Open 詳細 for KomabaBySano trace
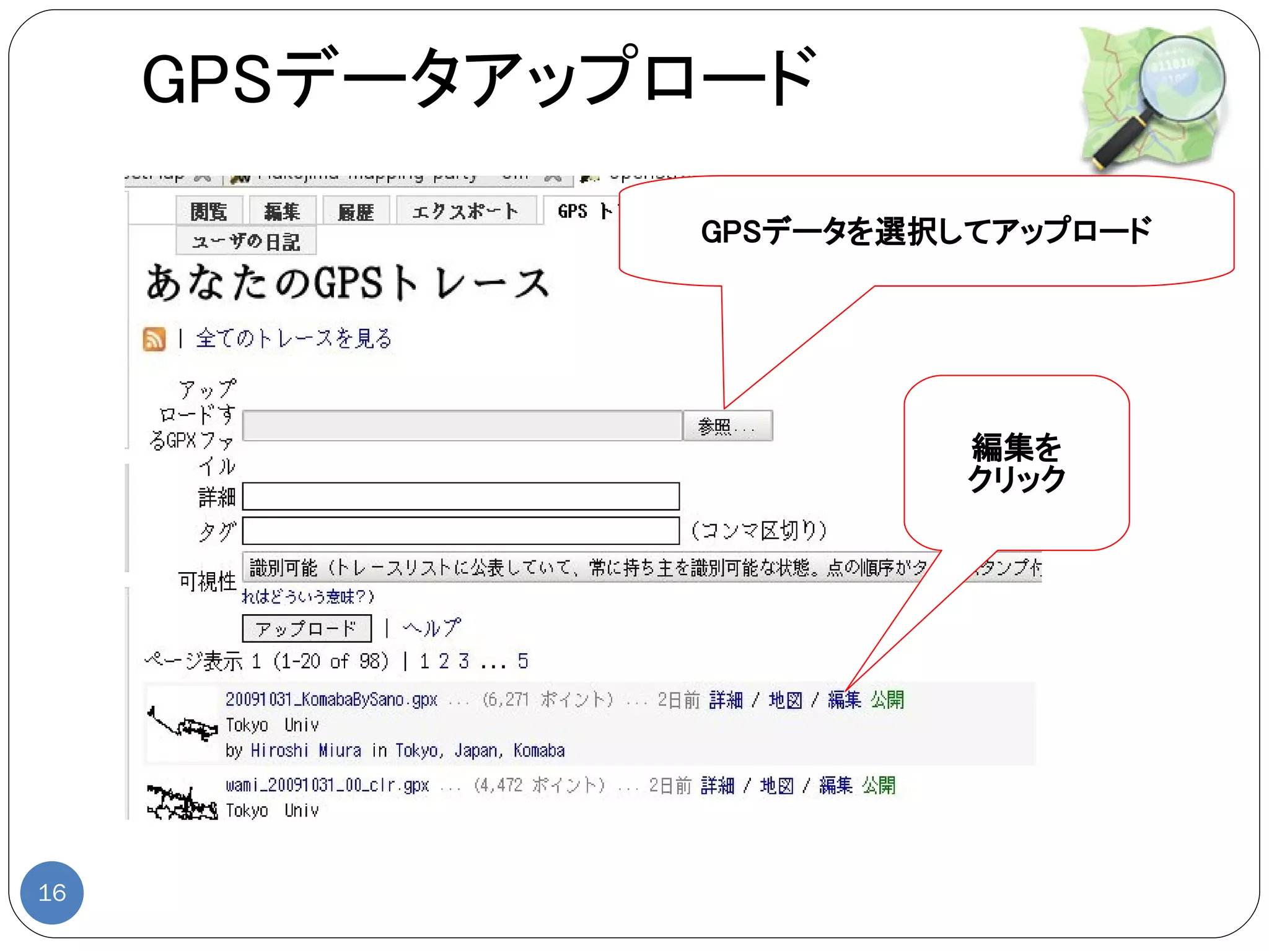 pyautogui.click(x=726, y=700)
